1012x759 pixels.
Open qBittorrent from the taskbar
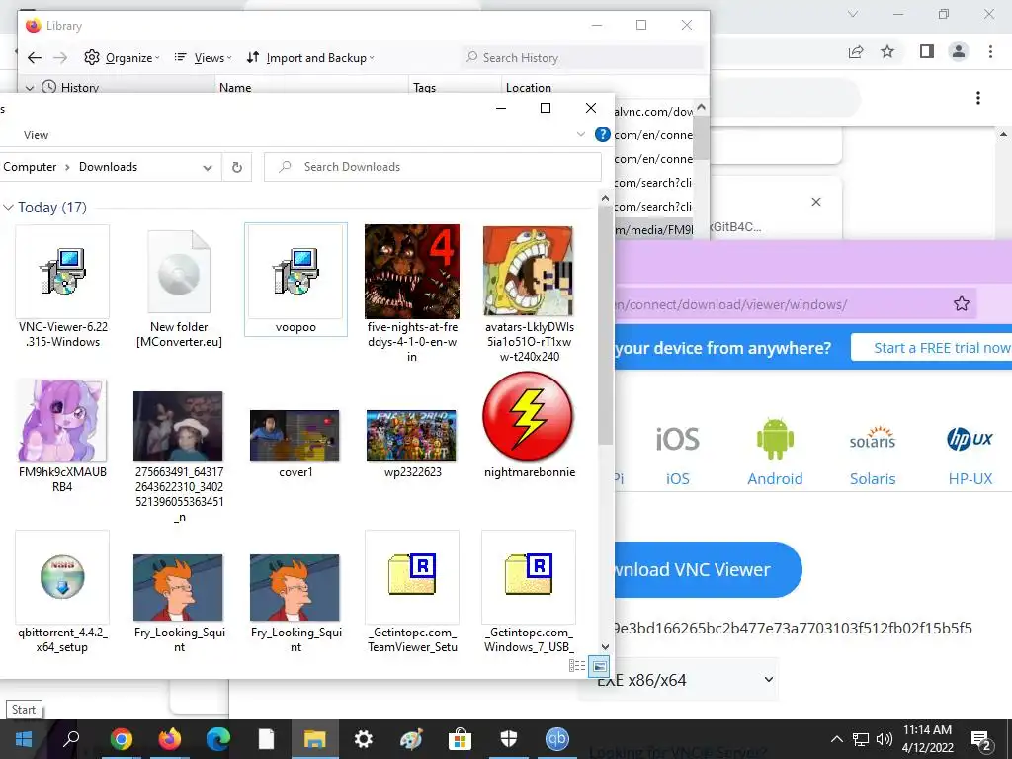(x=557, y=739)
